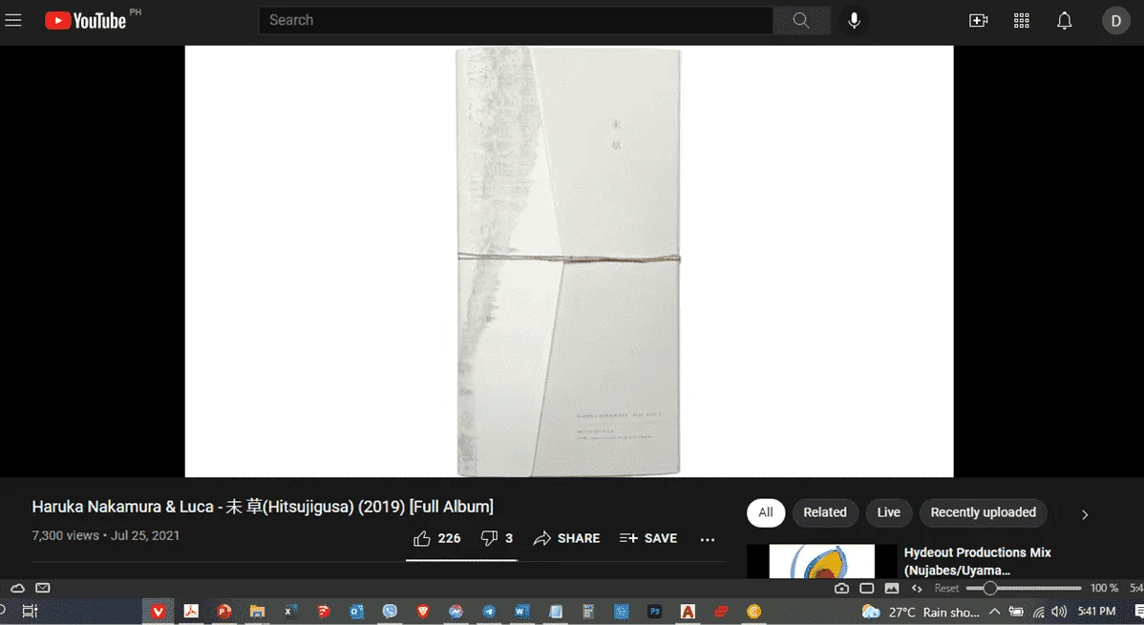1144x625 pixels.
Task: Click the video title Hitsujigusa Full Album
Action: tap(263, 506)
